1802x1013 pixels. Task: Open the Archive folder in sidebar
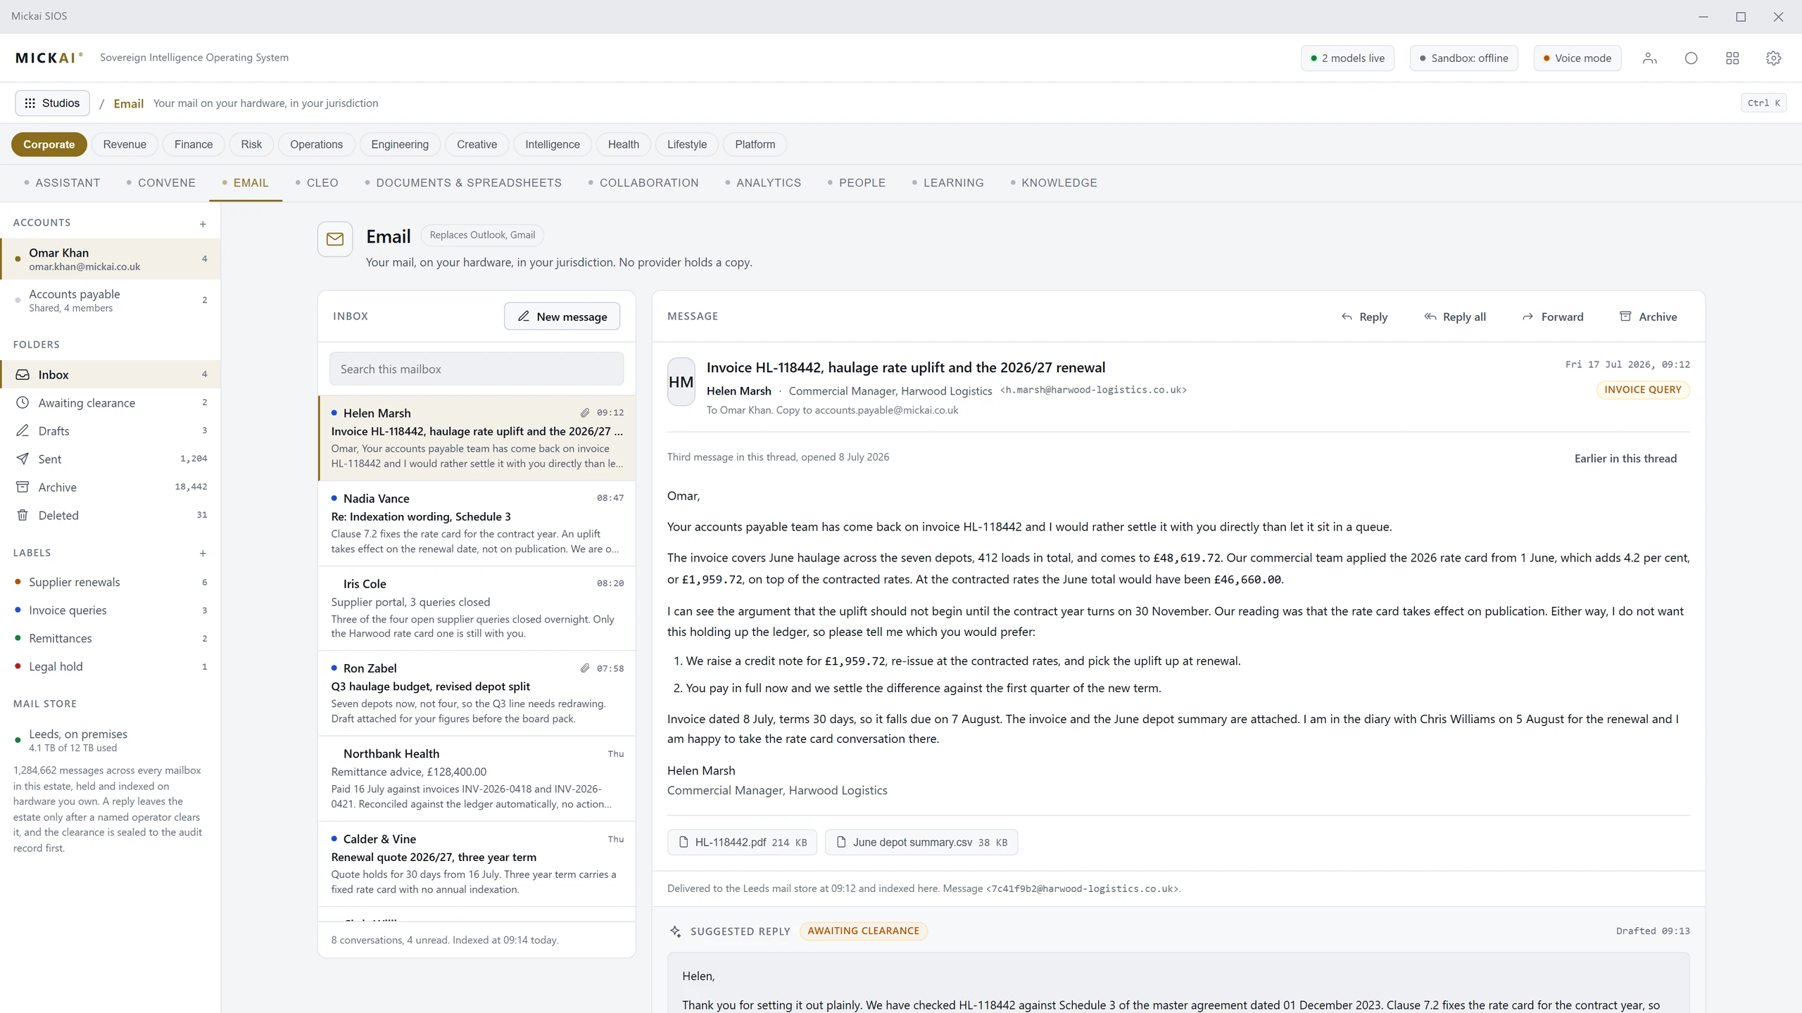pos(111,487)
